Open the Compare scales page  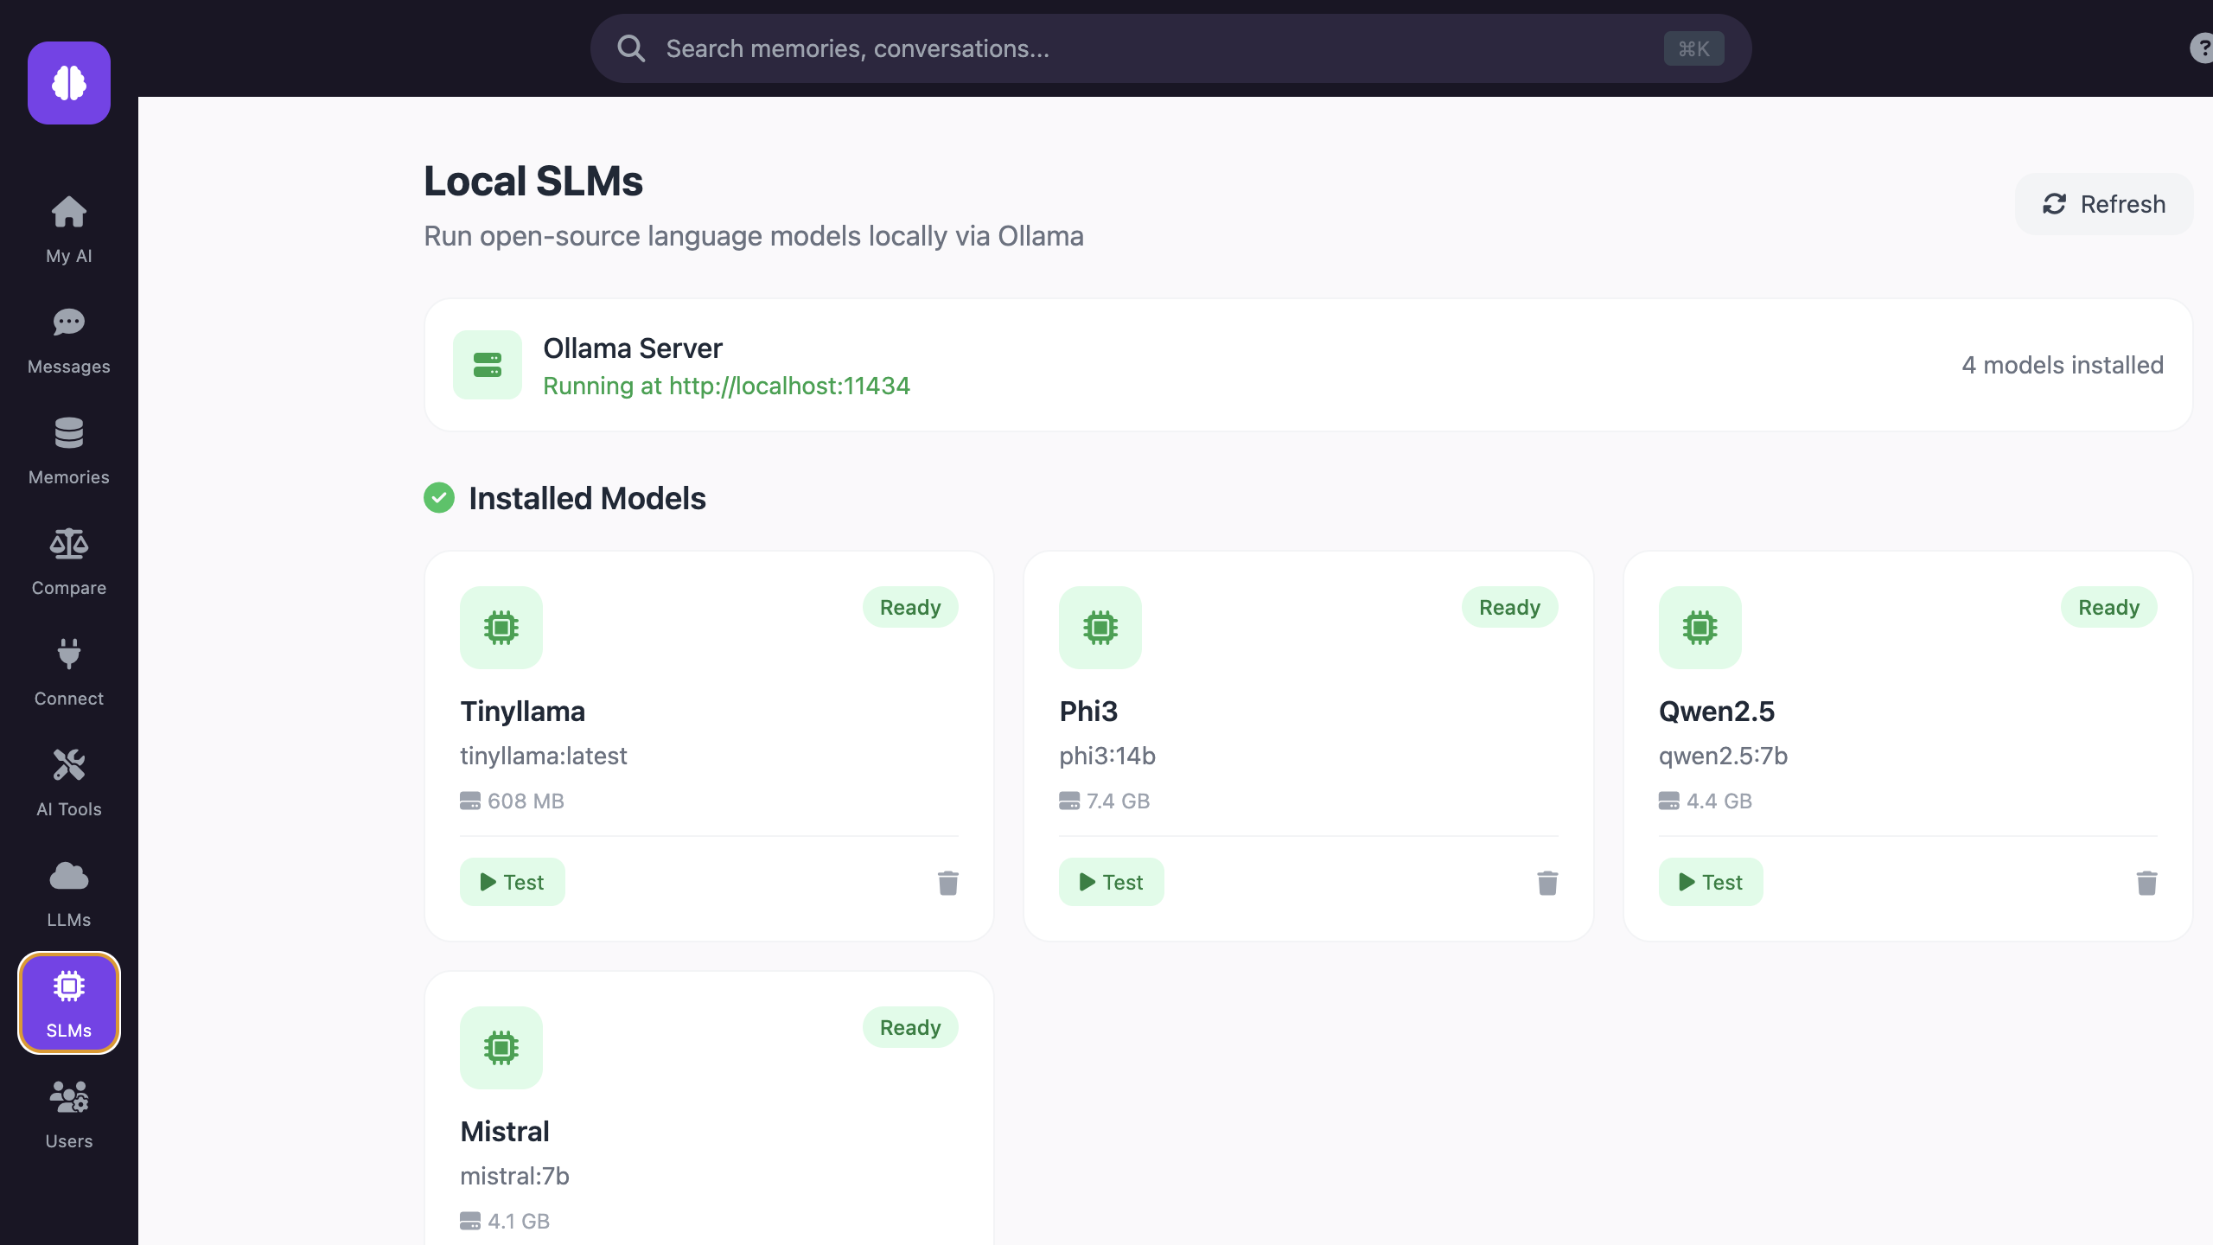(69, 560)
